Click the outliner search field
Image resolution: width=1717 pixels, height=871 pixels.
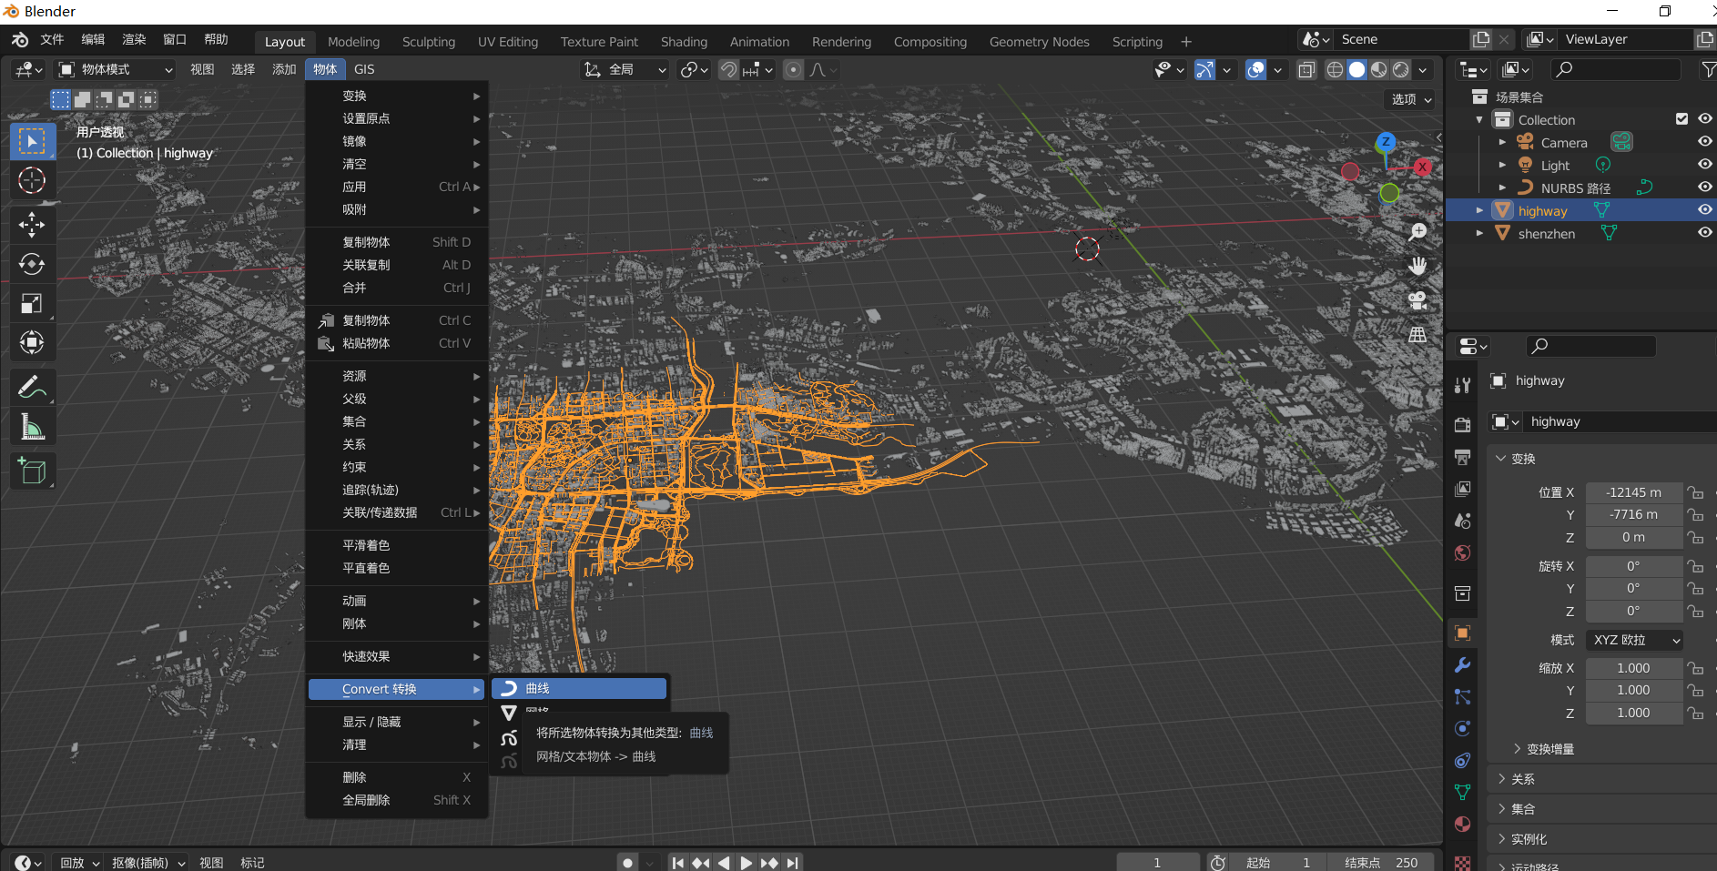pos(1616,69)
